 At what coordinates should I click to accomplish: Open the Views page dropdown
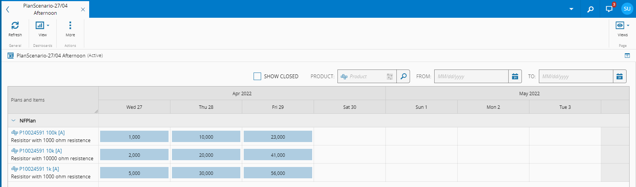coord(622,26)
